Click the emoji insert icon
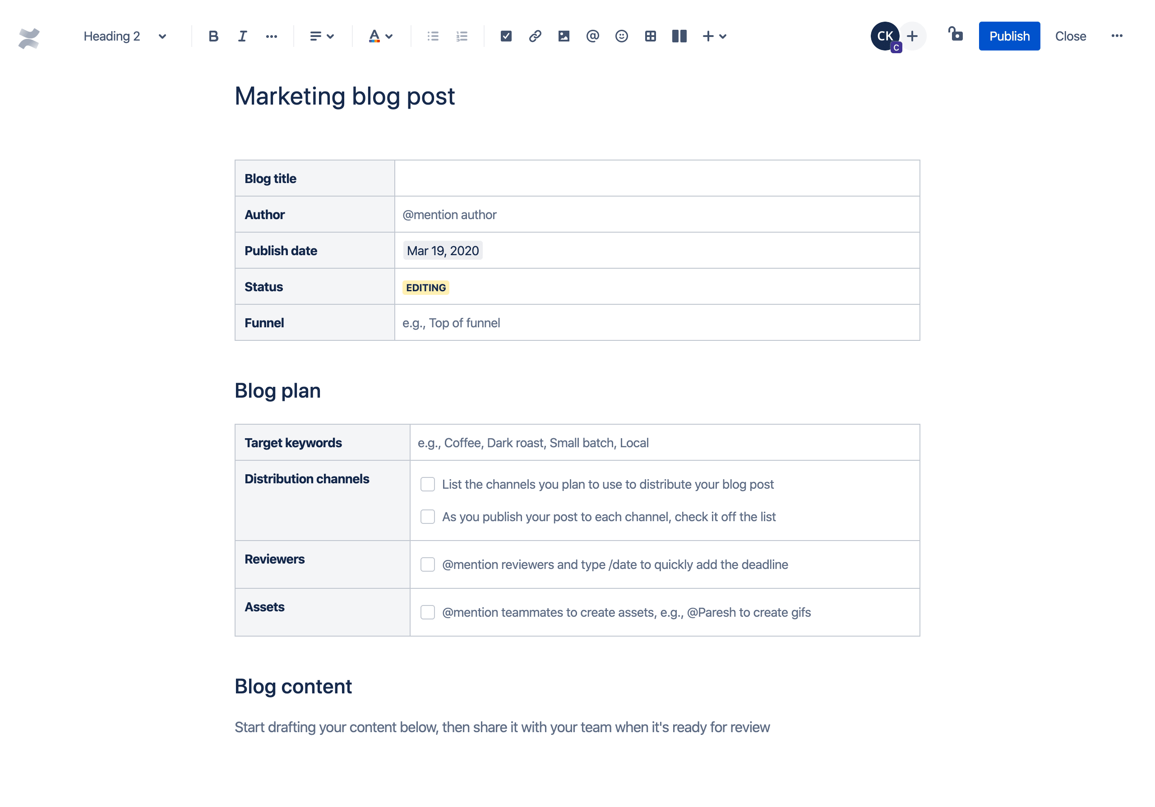This screenshot has height=807, width=1155. click(620, 36)
